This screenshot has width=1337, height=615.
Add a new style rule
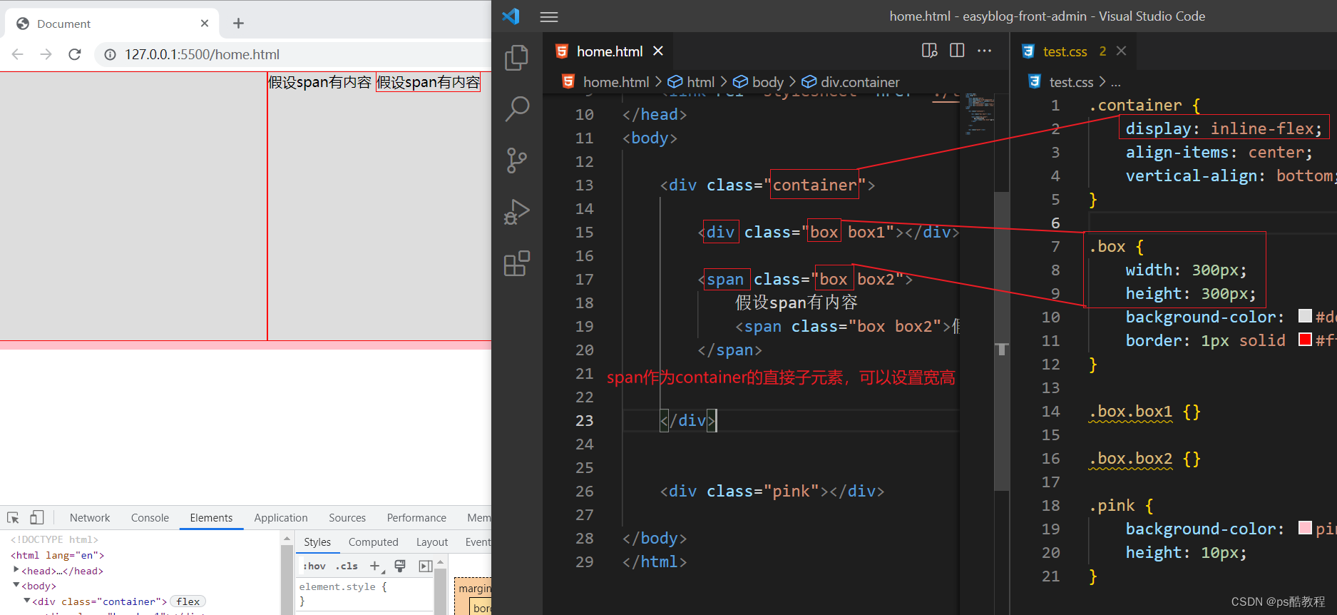pyautogui.click(x=375, y=566)
